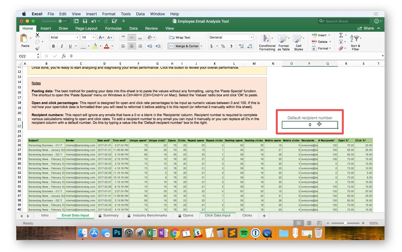Open Conditional Formatting
This screenshot has height=252, width=402.
(267, 43)
